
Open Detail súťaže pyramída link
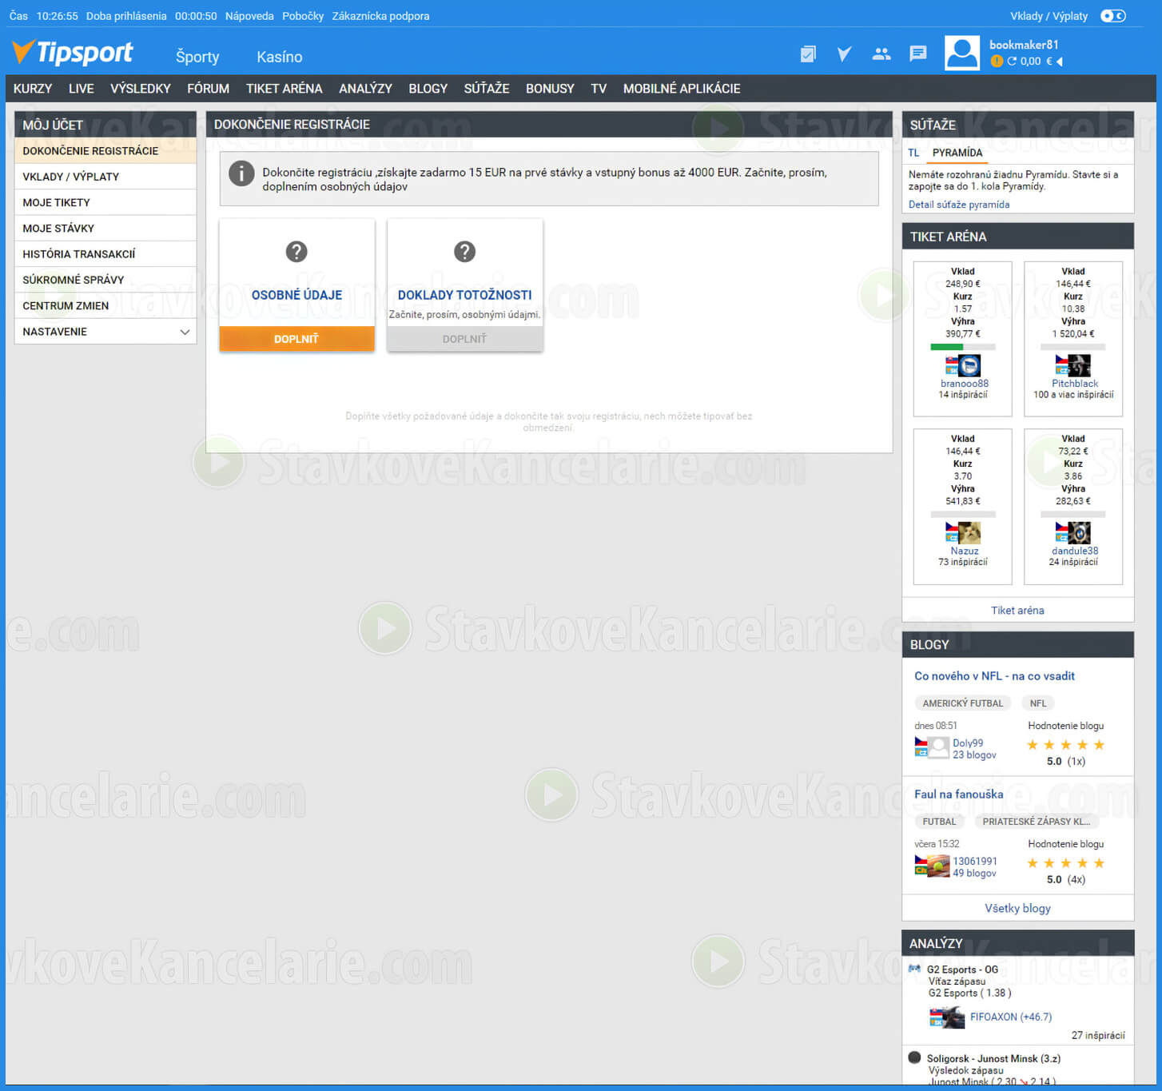tap(959, 205)
